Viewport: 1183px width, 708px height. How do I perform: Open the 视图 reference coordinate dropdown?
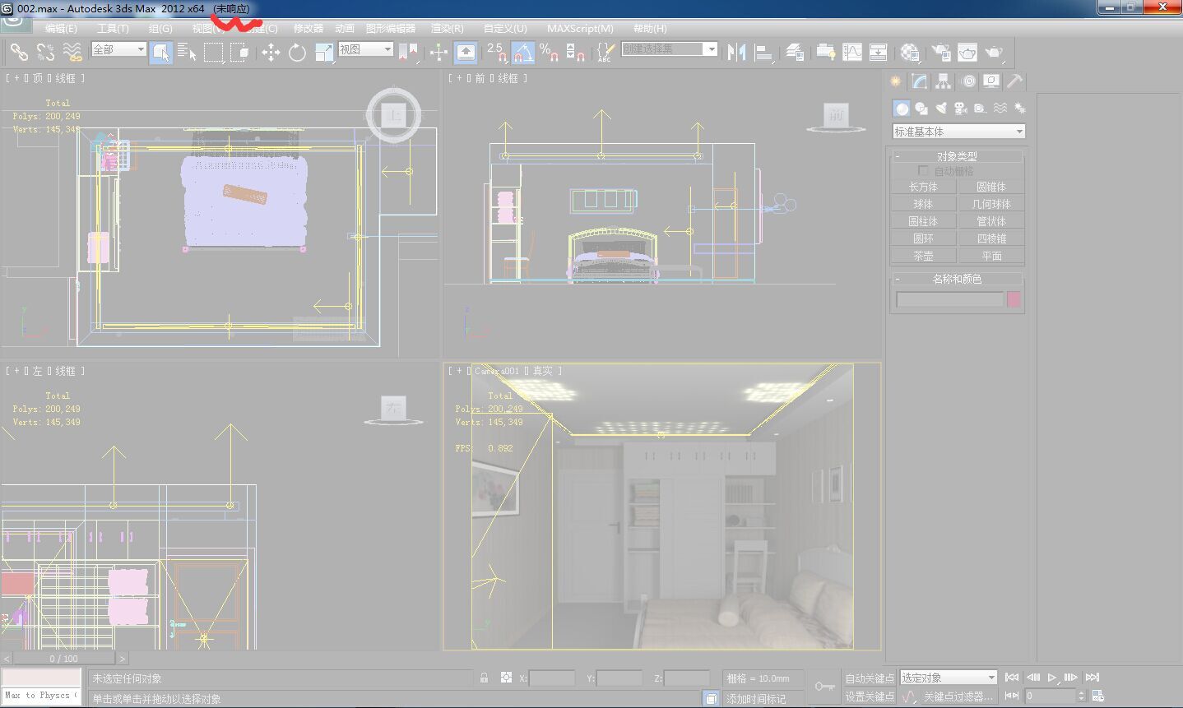point(365,50)
